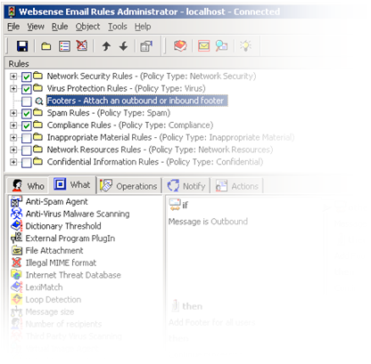
Task: Click the Message is Outbound condition text
Action: [208, 222]
